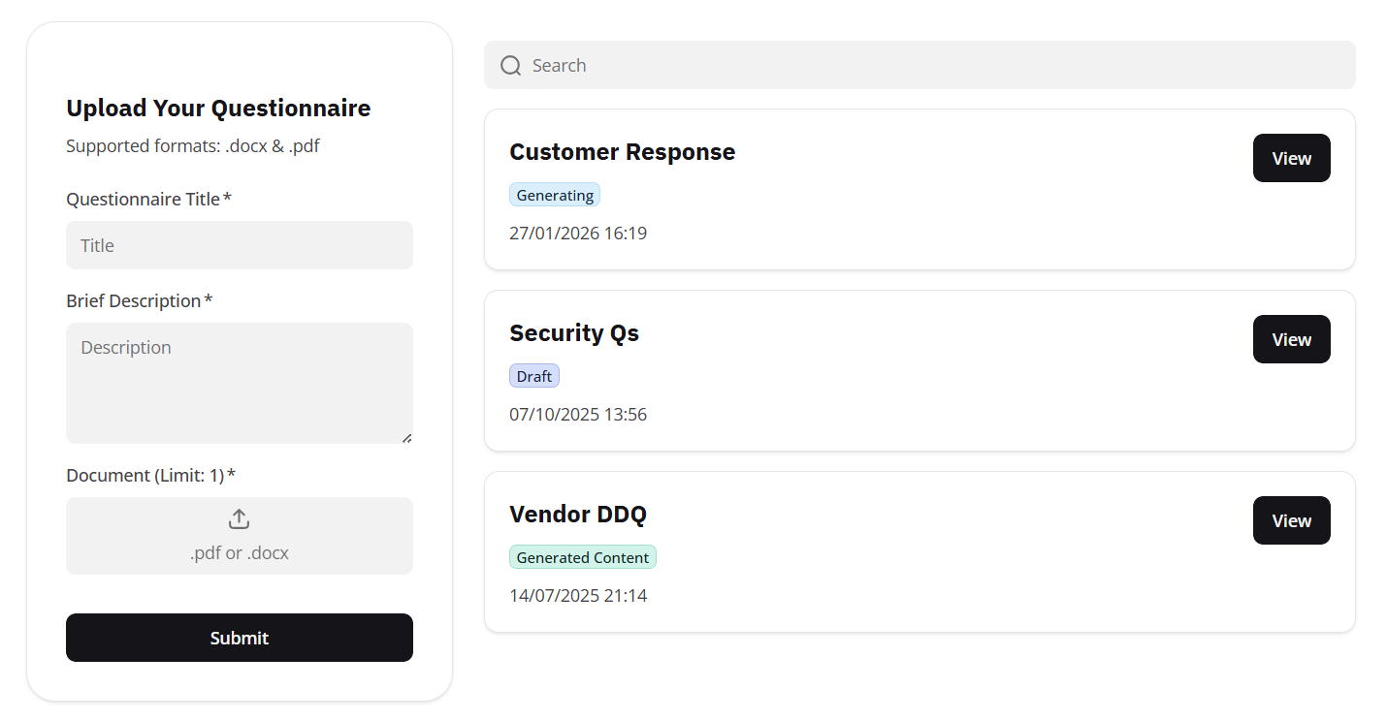Click inside the Brief Description textarea
Image resolution: width=1387 pixels, height=720 pixels.
pos(240,383)
